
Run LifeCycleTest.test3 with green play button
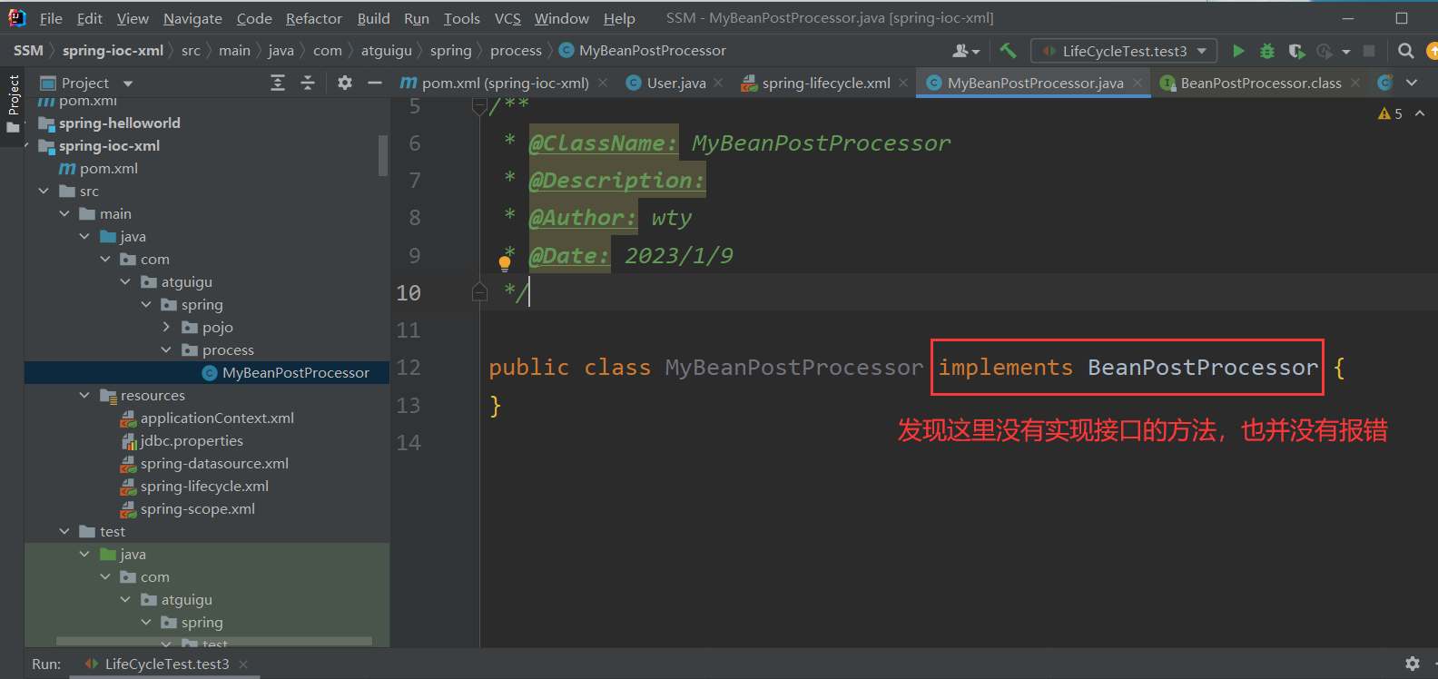pos(1238,51)
